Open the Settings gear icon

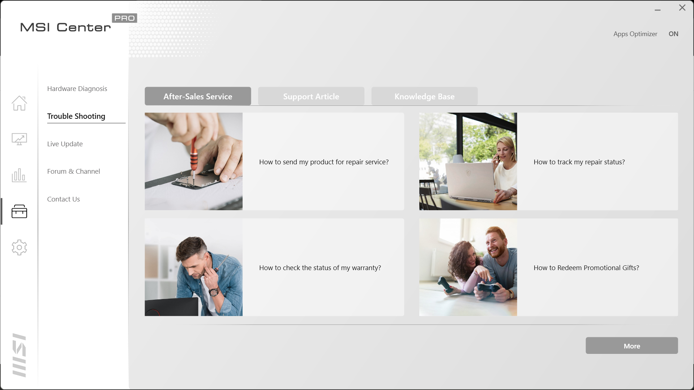click(19, 247)
